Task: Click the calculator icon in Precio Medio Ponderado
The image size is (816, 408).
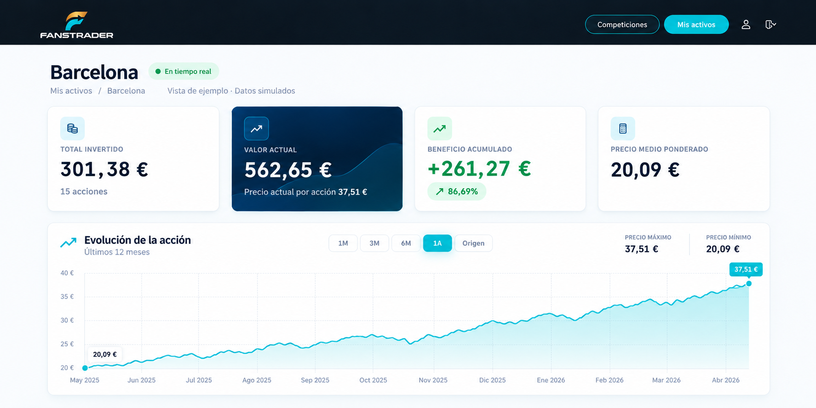Action: click(623, 128)
